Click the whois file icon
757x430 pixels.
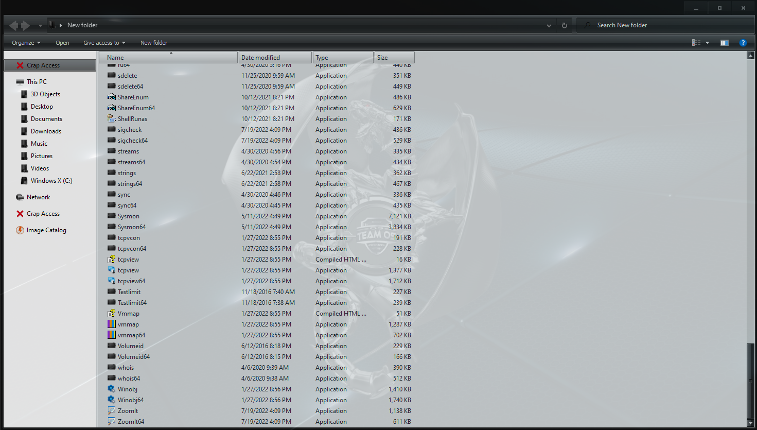tap(111, 367)
